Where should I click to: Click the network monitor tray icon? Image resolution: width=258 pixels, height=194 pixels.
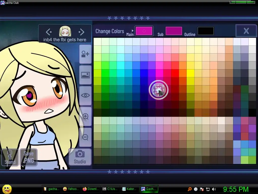tap(208, 189)
